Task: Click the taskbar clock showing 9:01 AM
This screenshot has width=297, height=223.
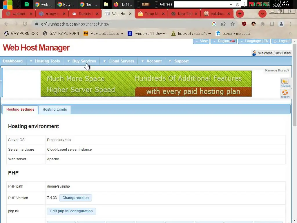Action: pos(281,4)
